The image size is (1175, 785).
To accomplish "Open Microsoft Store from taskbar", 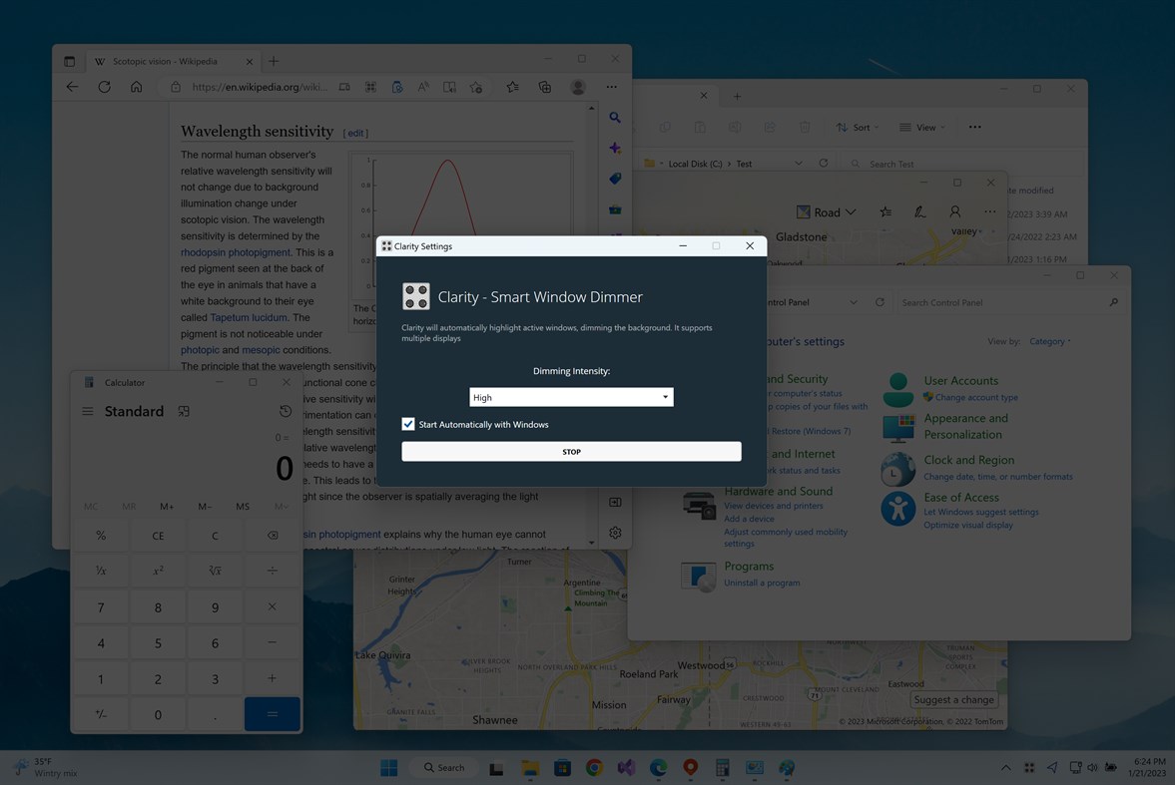I will click(562, 768).
